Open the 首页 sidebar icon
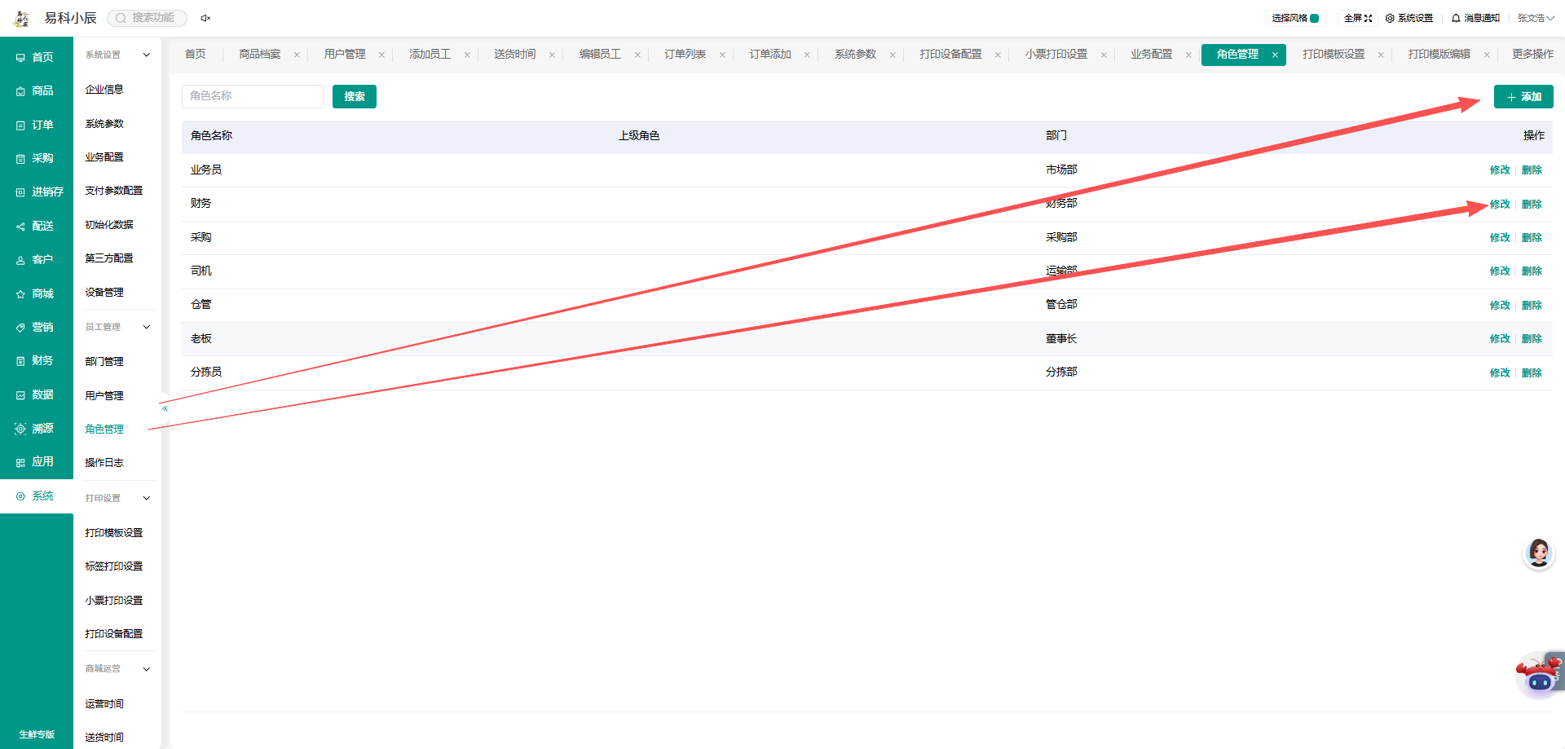Image resolution: width=1565 pixels, height=749 pixels. (20, 58)
